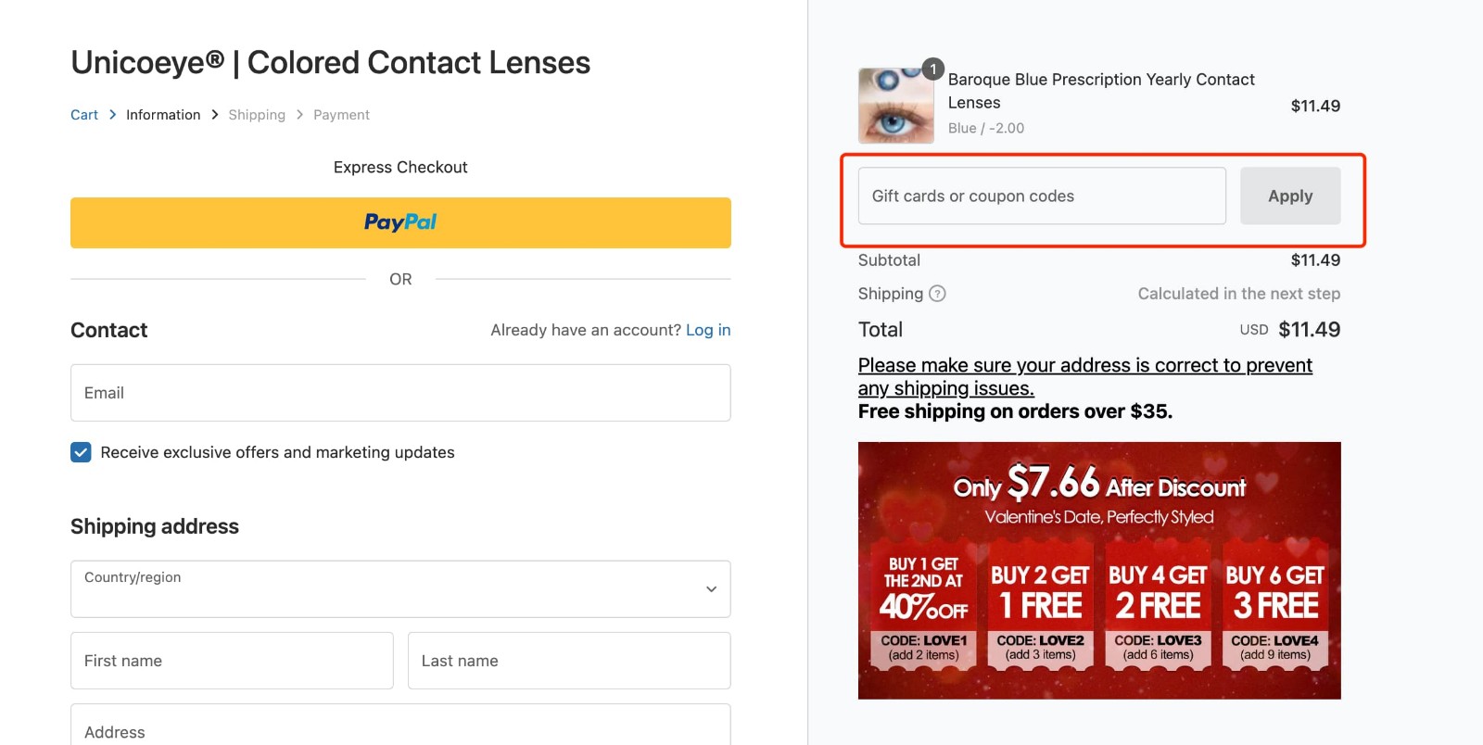The width and height of the screenshot is (1483, 745).
Task: Open the Country/region dropdown
Action: coord(399,588)
